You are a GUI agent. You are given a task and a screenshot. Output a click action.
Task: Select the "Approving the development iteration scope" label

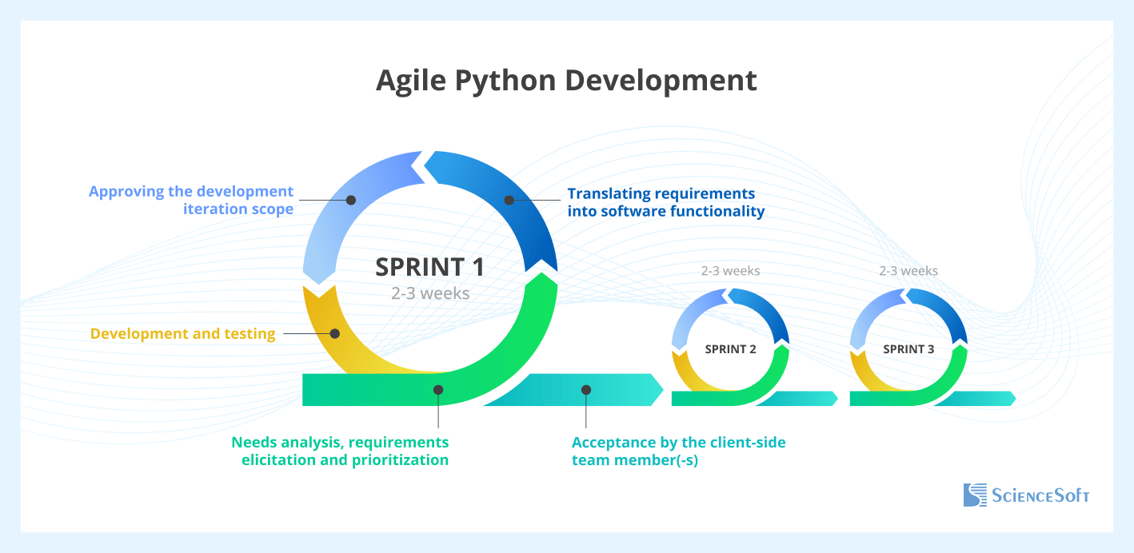pos(191,201)
